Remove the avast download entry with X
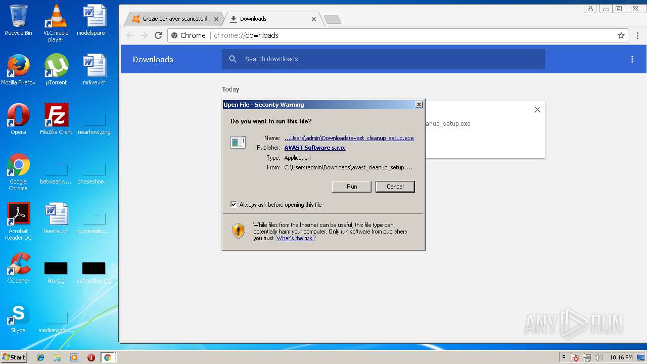This screenshot has width=647, height=364. pyautogui.click(x=537, y=110)
